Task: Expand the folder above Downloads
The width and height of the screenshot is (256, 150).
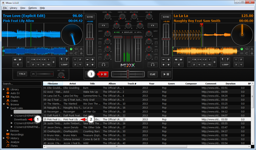Action: point(12,115)
